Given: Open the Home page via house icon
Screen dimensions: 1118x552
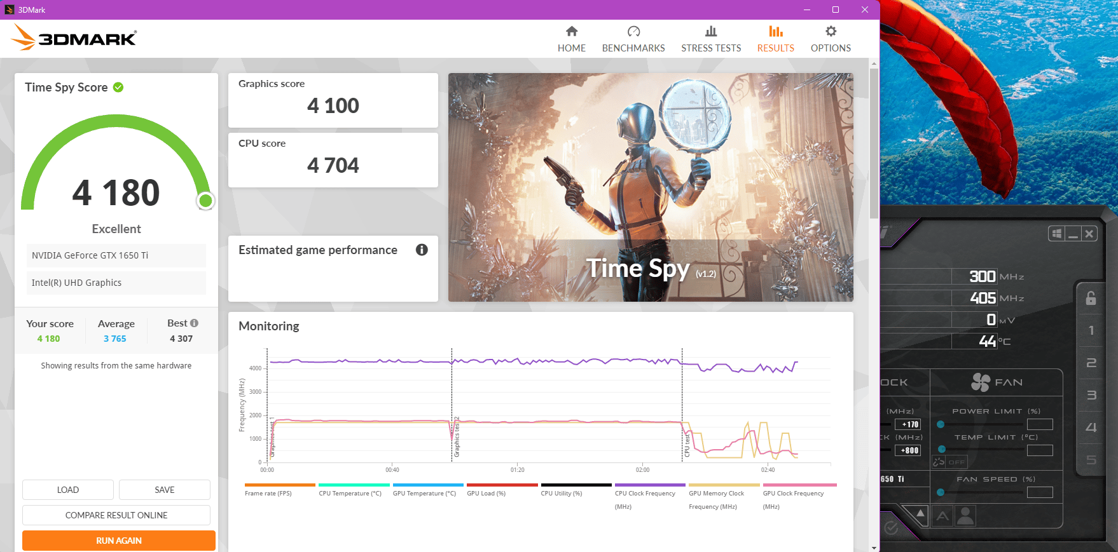Looking at the screenshot, I should point(572,31).
